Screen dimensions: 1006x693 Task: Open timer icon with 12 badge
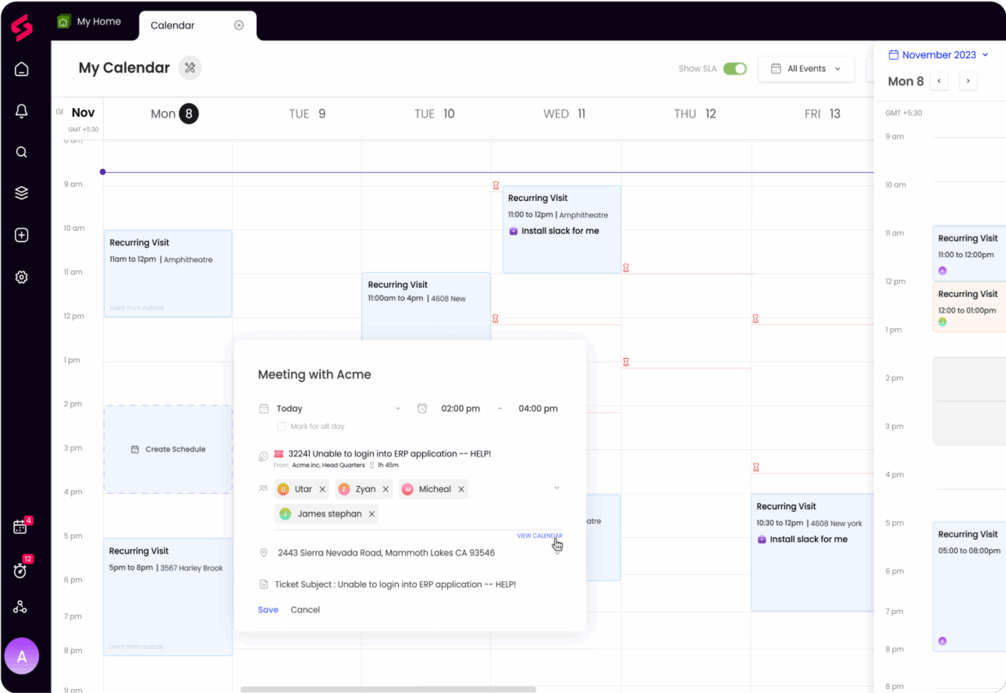click(20, 570)
